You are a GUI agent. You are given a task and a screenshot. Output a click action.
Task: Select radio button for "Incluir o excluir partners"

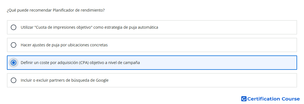(x=14, y=80)
